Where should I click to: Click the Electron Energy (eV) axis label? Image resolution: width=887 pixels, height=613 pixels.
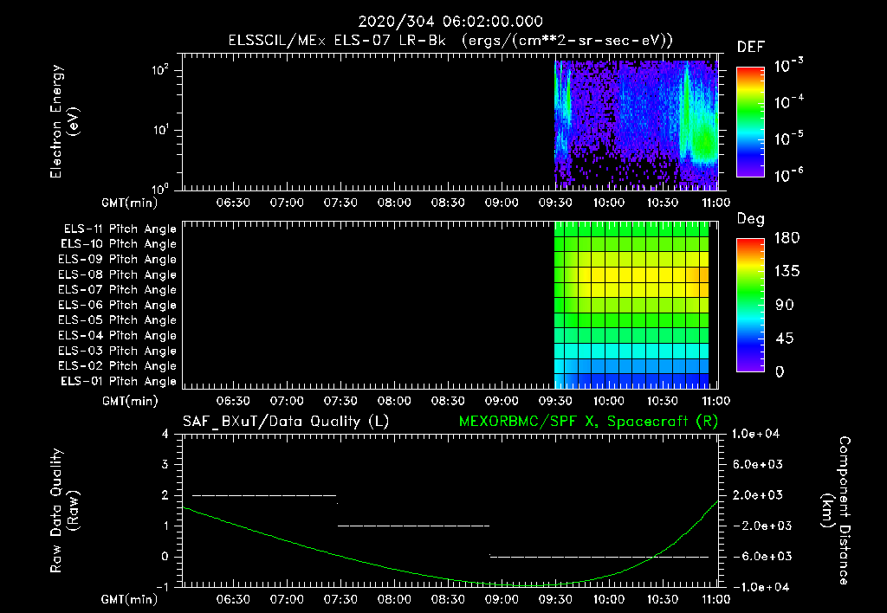64,121
